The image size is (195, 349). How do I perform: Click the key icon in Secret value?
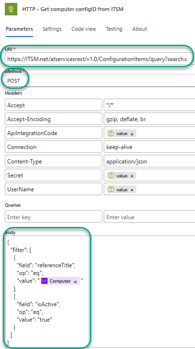click(x=111, y=175)
